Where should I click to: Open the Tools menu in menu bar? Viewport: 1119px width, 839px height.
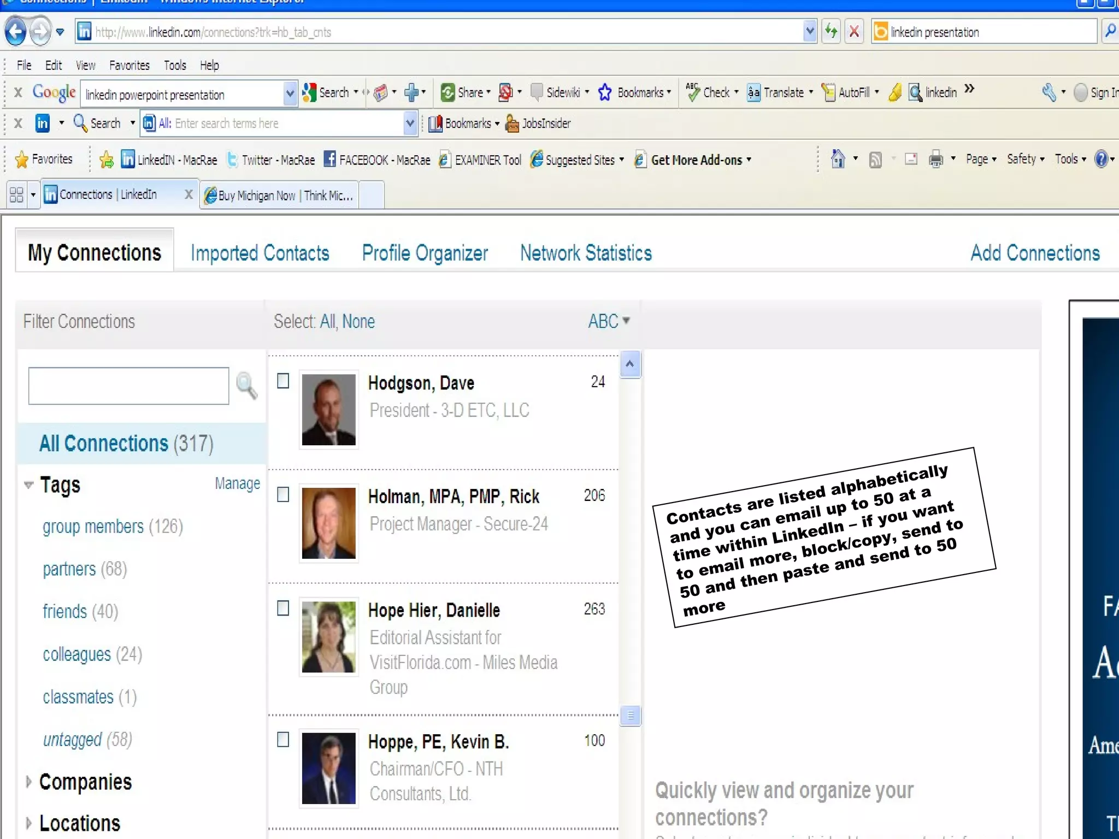point(175,66)
